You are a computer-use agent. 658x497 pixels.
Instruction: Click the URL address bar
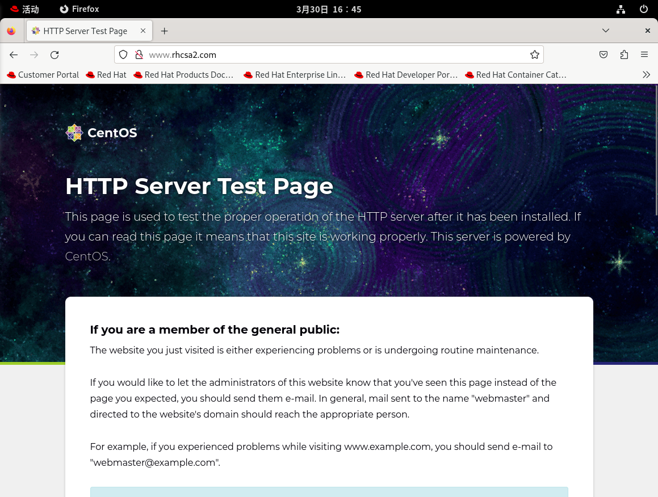pyautogui.click(x=329, y=55)
